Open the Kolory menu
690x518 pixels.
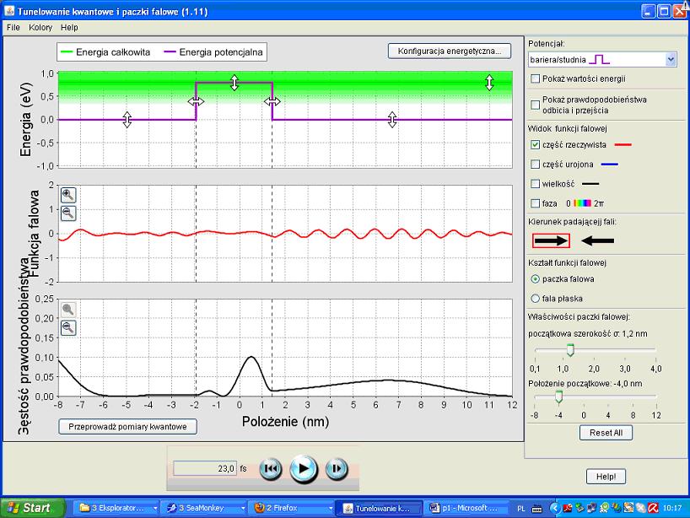40,27
